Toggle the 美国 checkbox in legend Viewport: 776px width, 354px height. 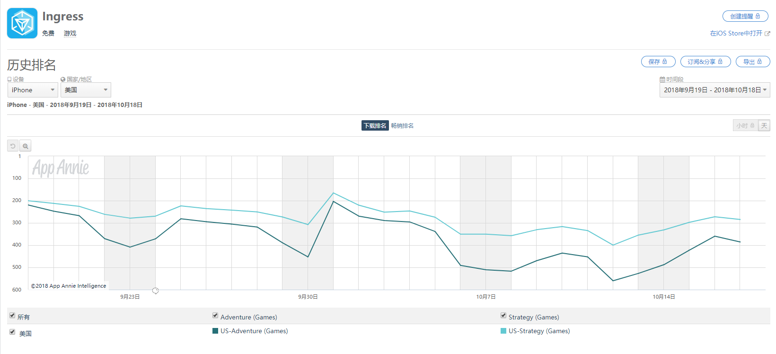(x=12, y=332)
